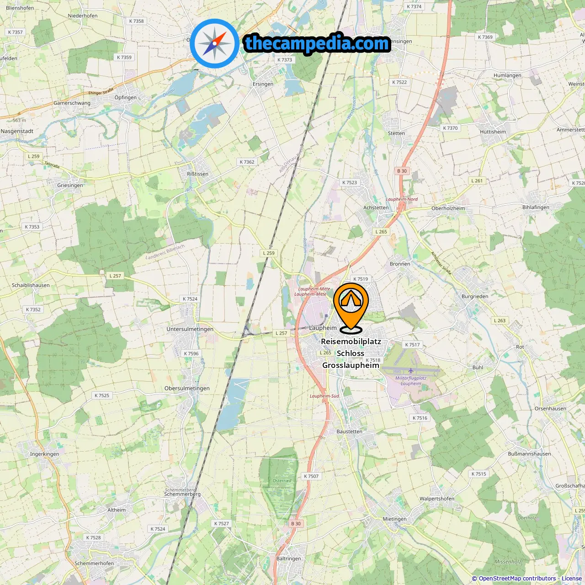The width and height of the screenshot is (585, 585).
Task: Click the K 7507 road shield
Action: click(311, 476)
